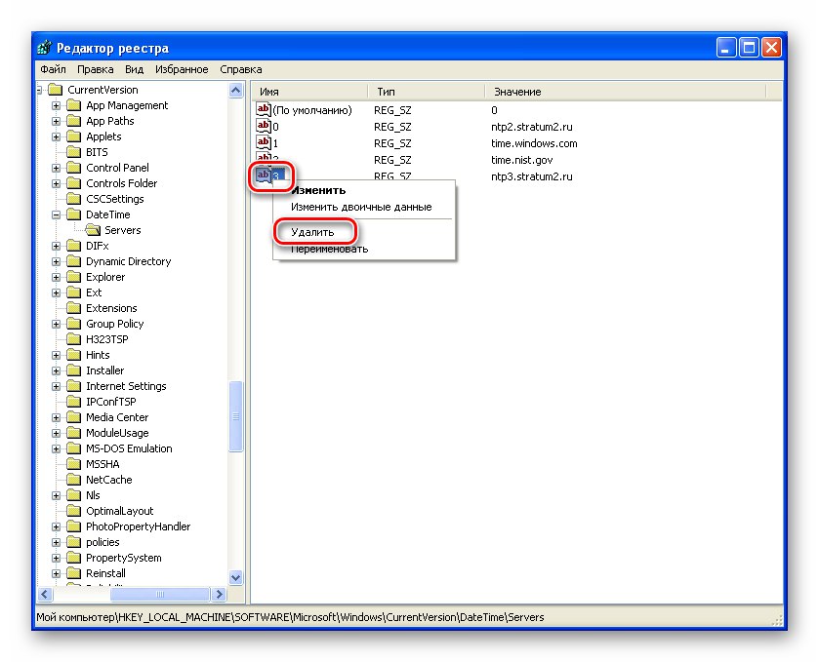Click the string icon of value 1
819x662 pixels.
[x=264, y=142]
